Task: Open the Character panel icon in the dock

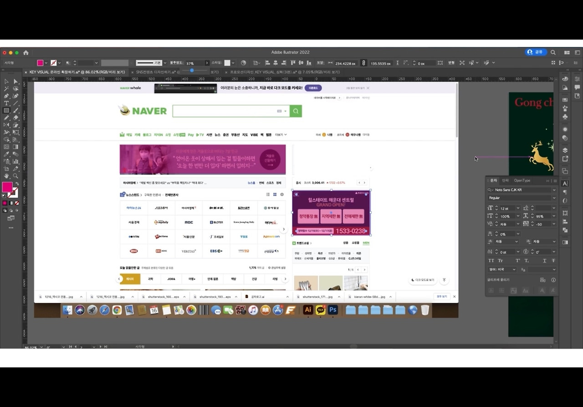Action: [x=565, y=183]
